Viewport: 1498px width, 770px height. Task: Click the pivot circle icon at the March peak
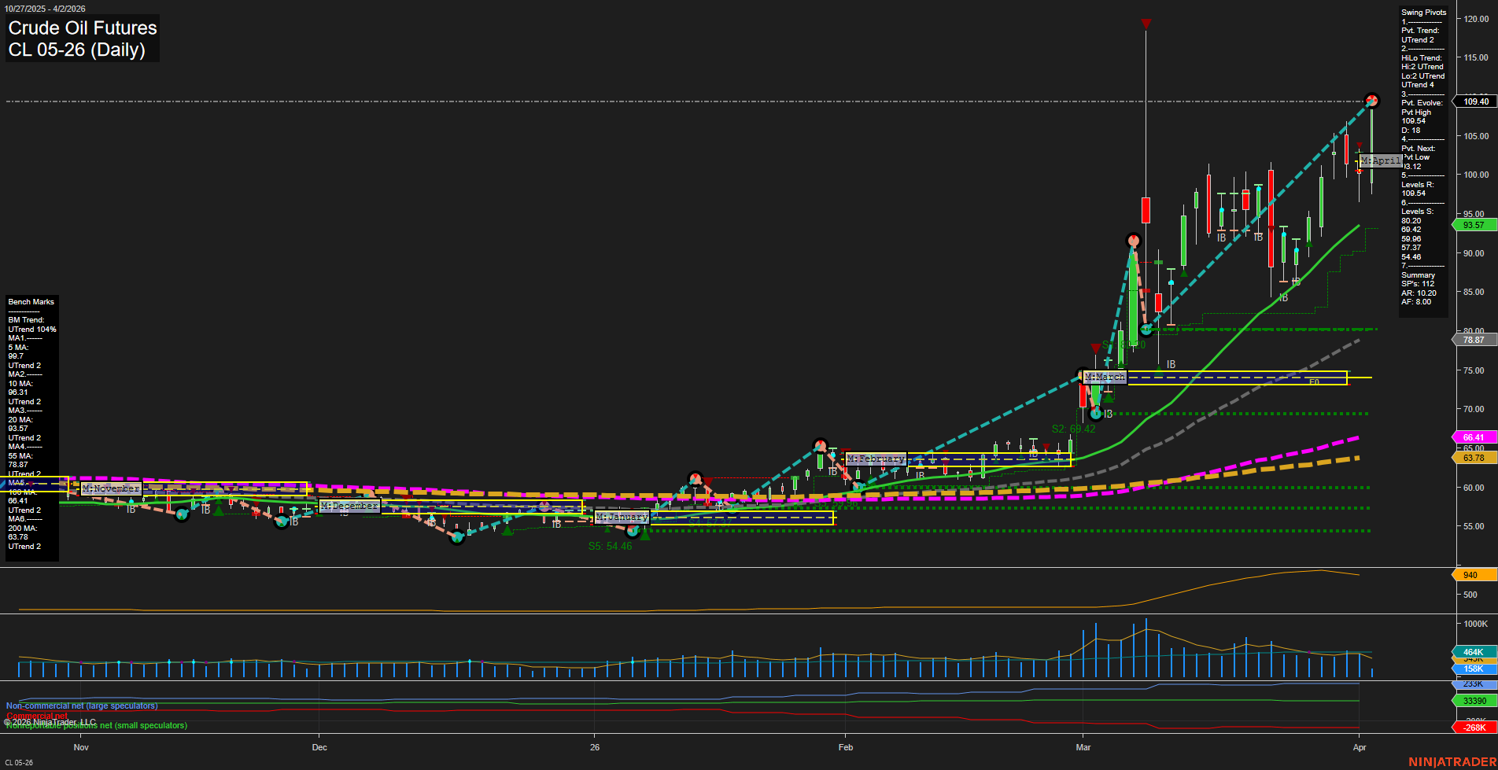pos(1133,241)
